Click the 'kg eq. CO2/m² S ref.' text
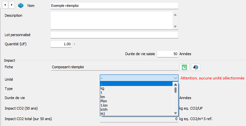The width and height of the screenshot is (246, 126). point(196,119)
